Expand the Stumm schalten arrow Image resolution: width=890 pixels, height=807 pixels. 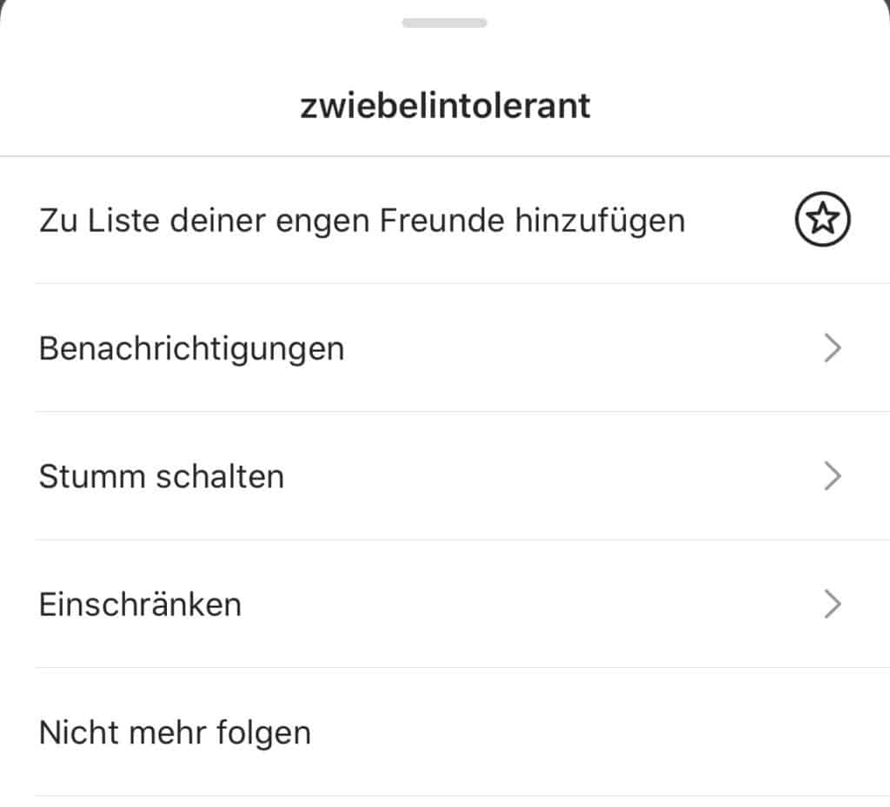click(x=833, y=476)
